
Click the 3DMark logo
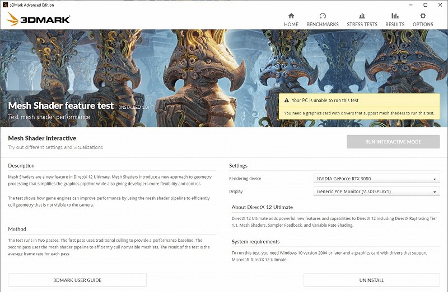[x=38, y=19]
